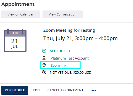Click EDIT to modify the appointment
Viewport: 133px width, 96px height.
click(37, 90)
